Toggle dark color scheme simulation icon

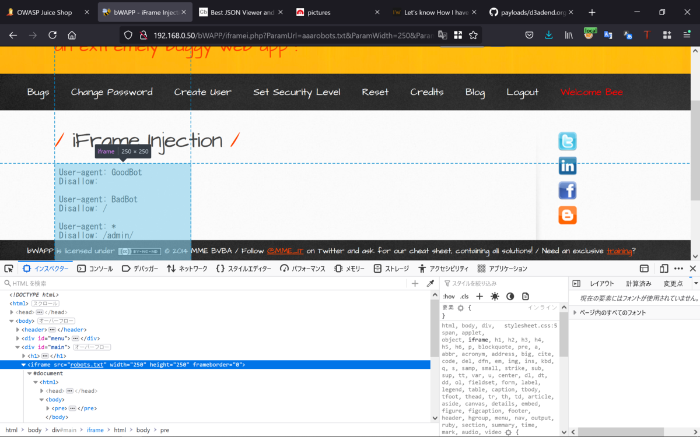[510, 296]
